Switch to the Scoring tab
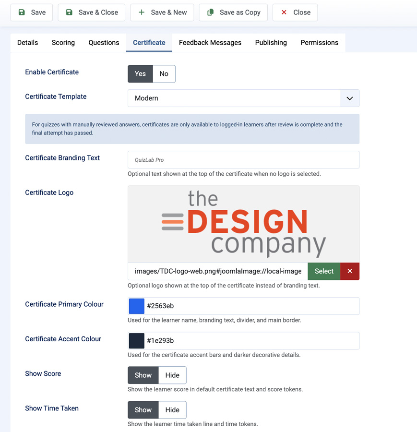The image size is (417, 432). [x=63, y=42]
